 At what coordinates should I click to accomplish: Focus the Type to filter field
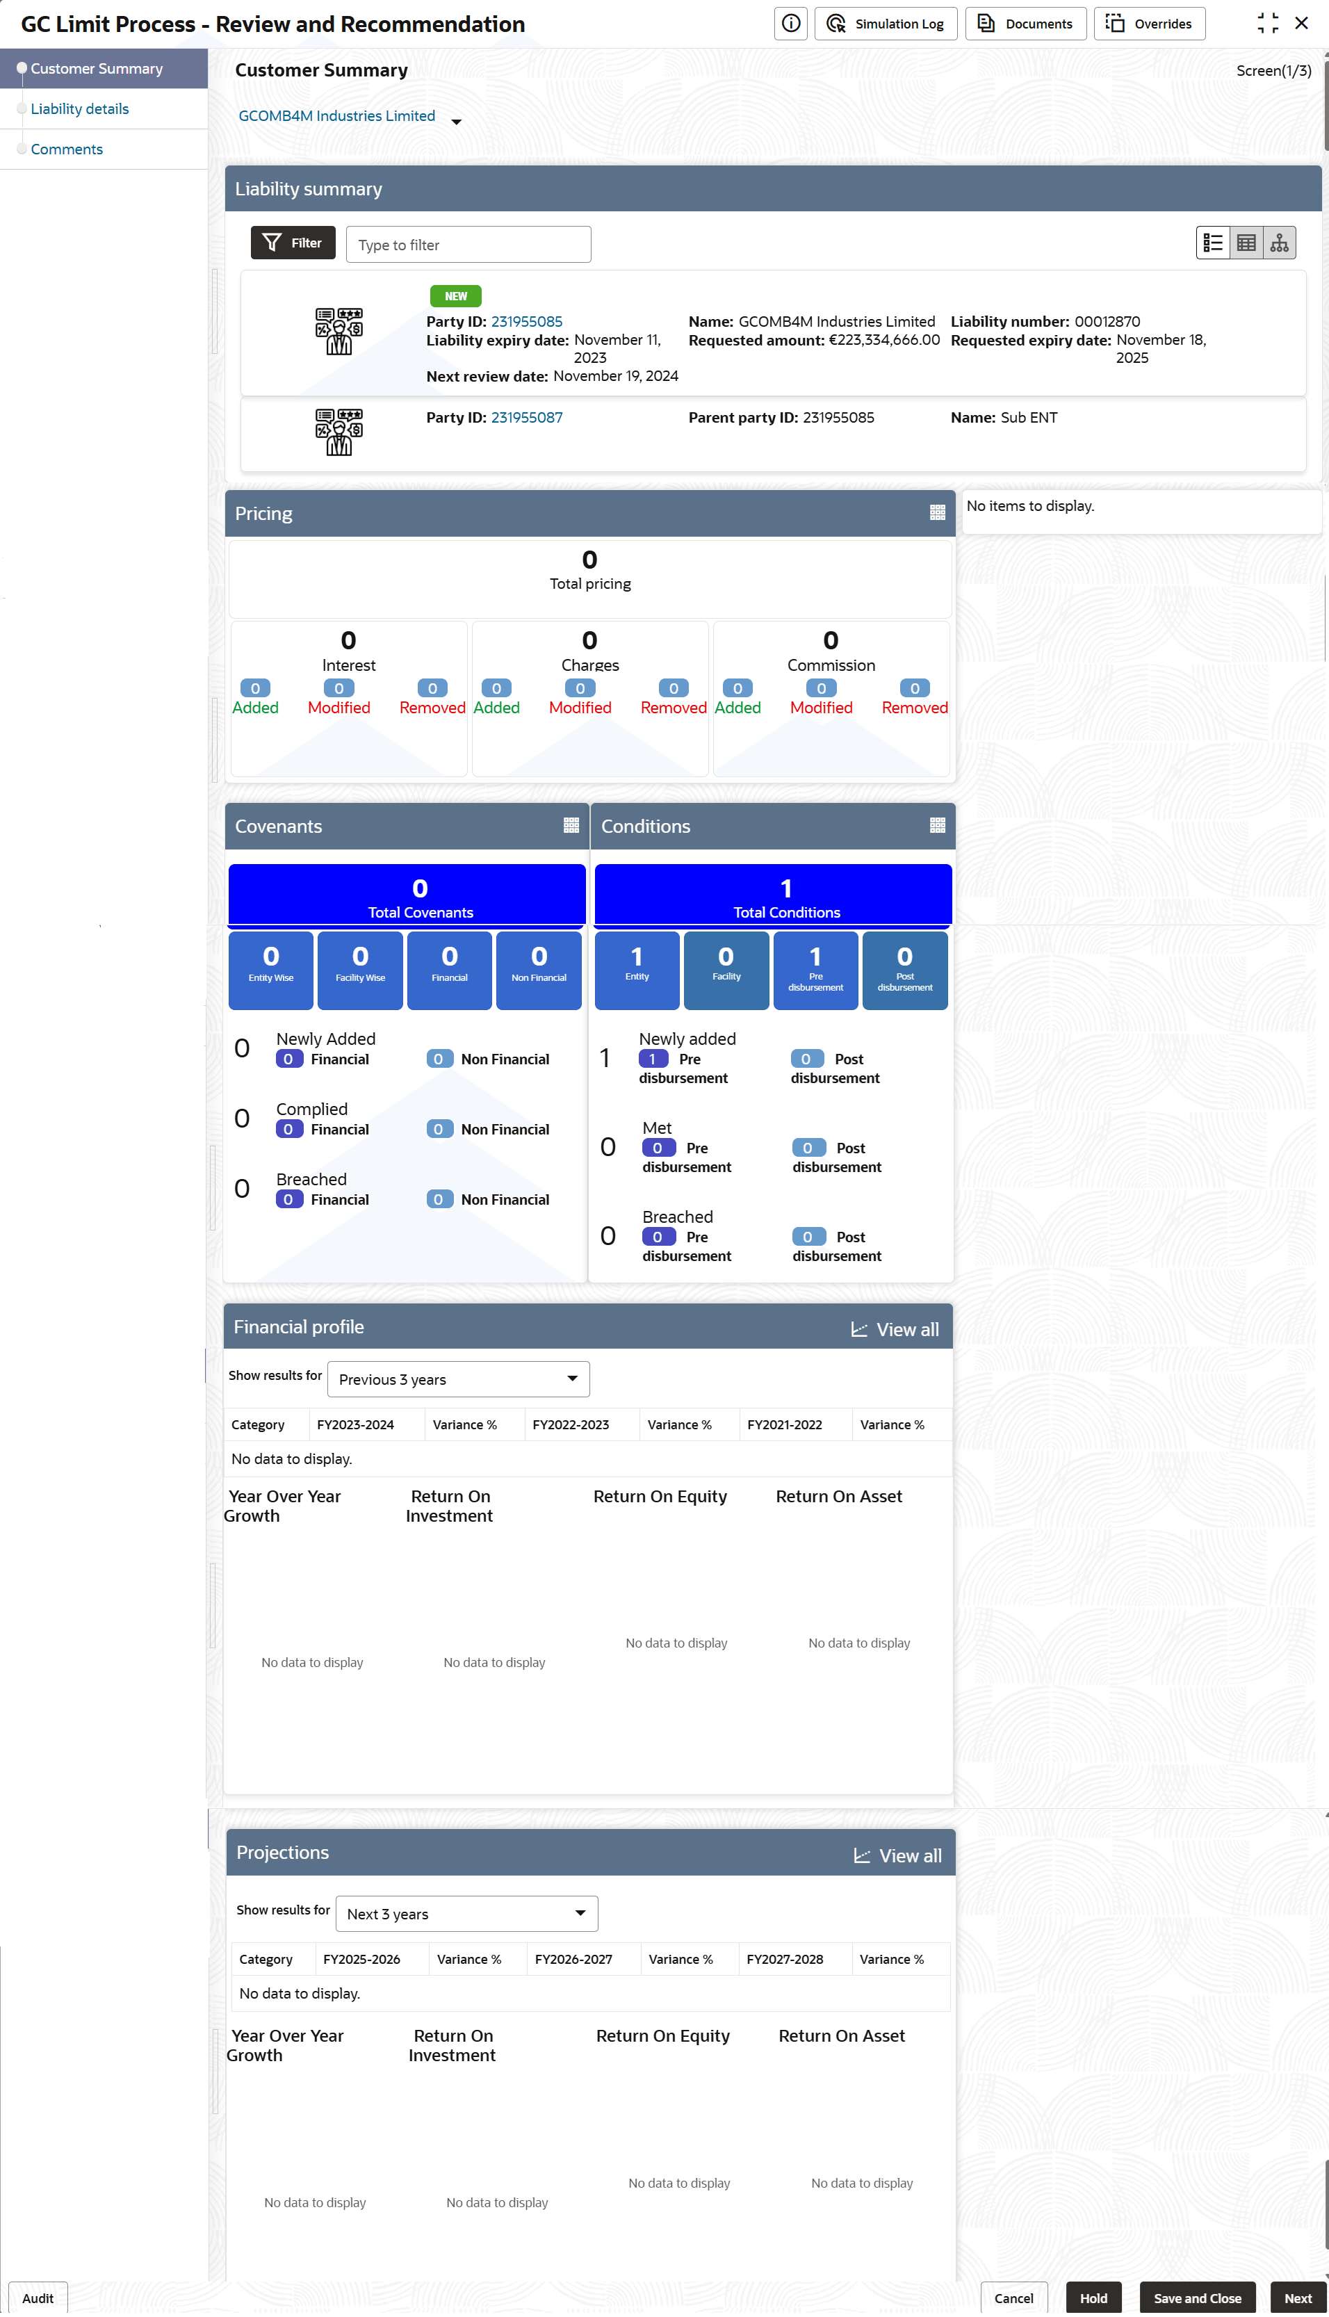pos(468,244)
